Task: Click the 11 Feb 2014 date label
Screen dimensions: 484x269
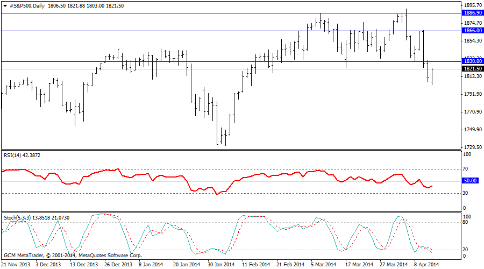Action: (x=256, y=265)
